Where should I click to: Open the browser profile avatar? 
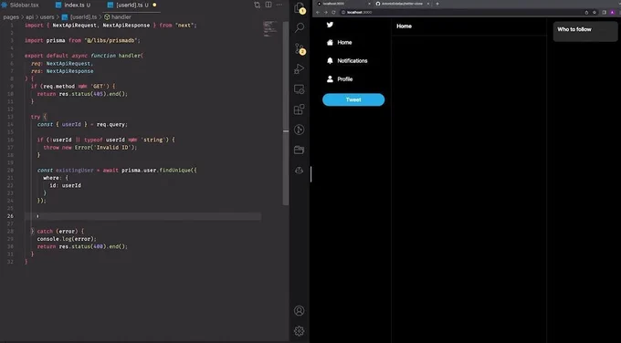coord(613,12)
